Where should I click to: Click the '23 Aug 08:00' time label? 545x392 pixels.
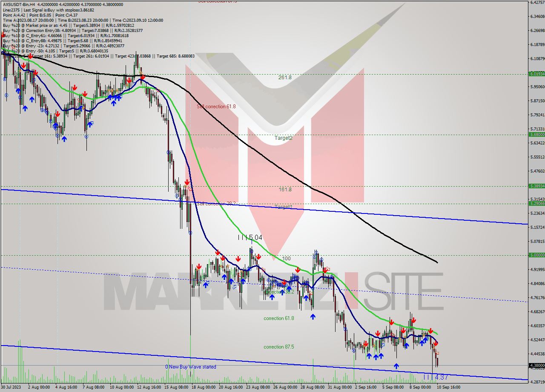click(x=258, y=387)
